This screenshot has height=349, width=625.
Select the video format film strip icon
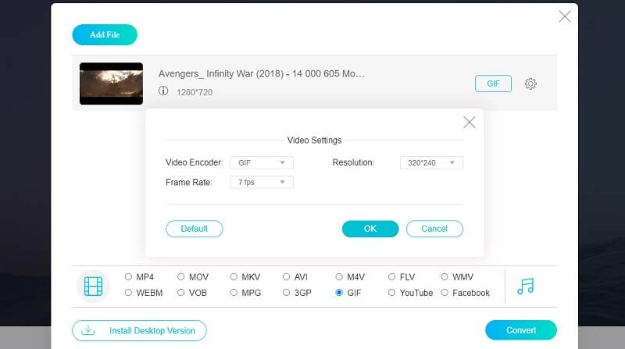coord(93,286)
